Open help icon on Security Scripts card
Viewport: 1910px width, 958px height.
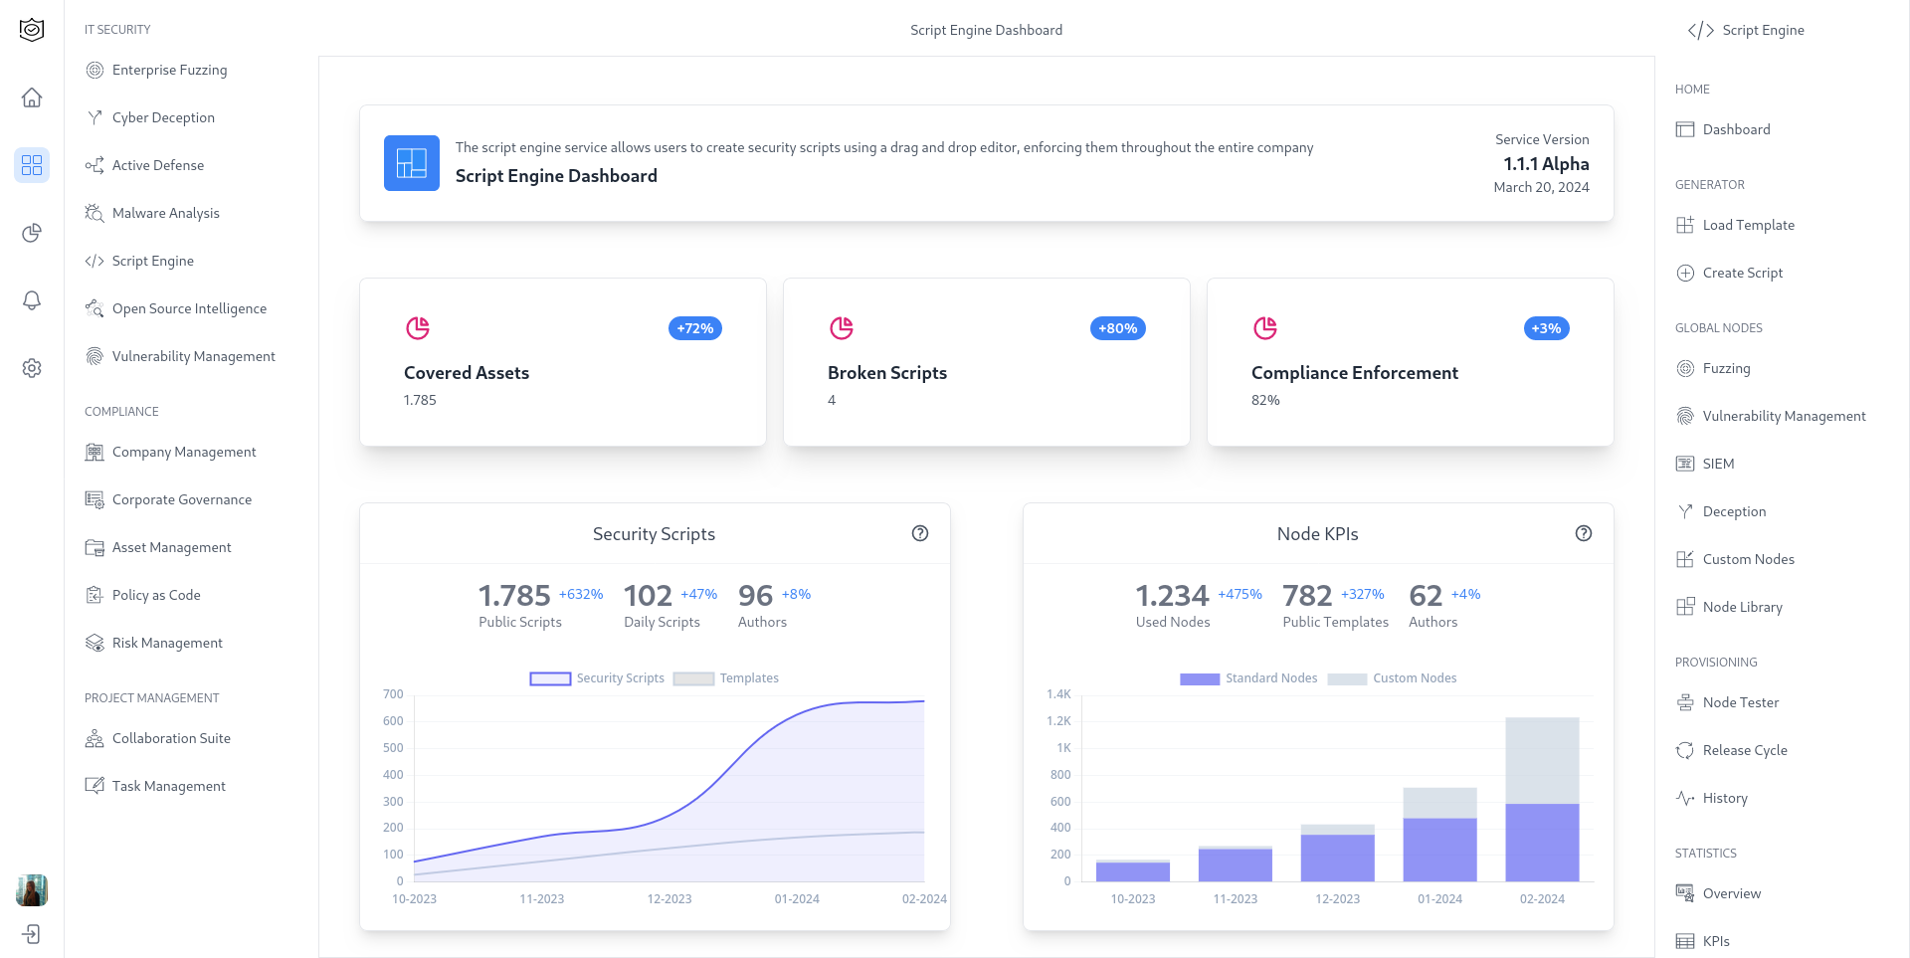click(x=920, y=534)
